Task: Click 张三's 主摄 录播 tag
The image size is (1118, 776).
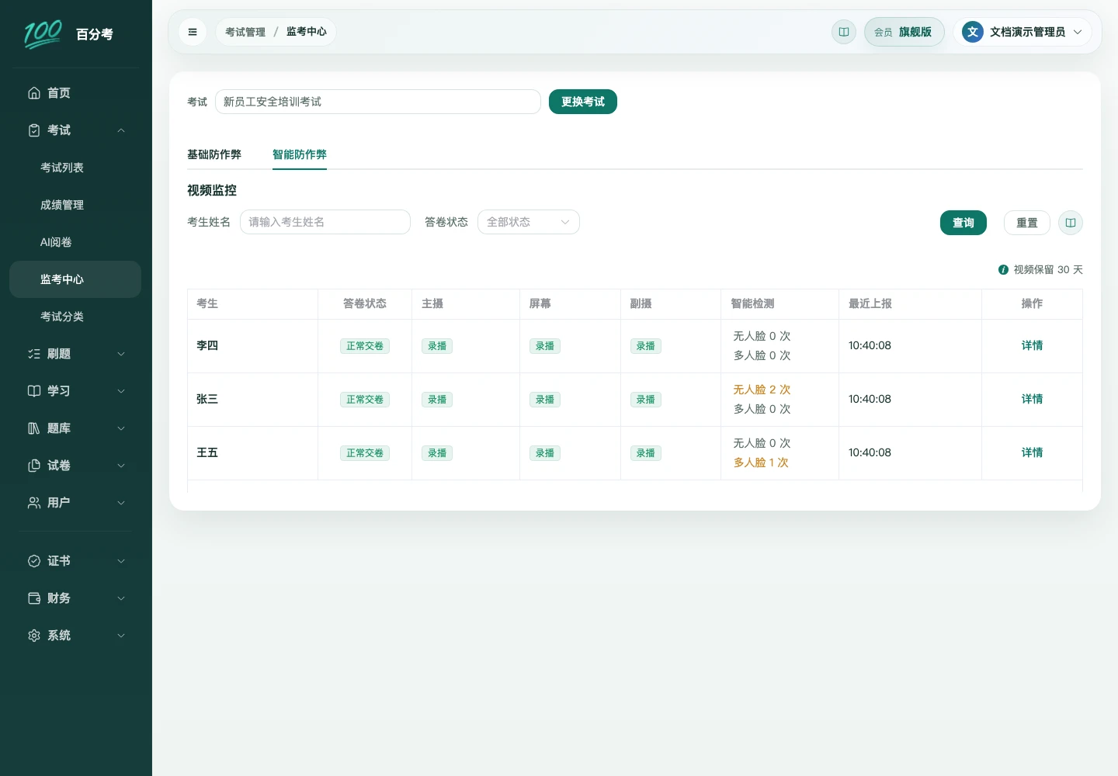Action: click(437, 400)
